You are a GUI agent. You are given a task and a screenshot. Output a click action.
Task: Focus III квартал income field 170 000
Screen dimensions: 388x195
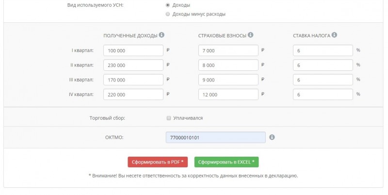tap(133, 80)
